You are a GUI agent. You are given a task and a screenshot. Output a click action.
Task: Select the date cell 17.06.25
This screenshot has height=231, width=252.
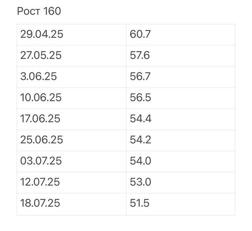click(x=72, y=119)
